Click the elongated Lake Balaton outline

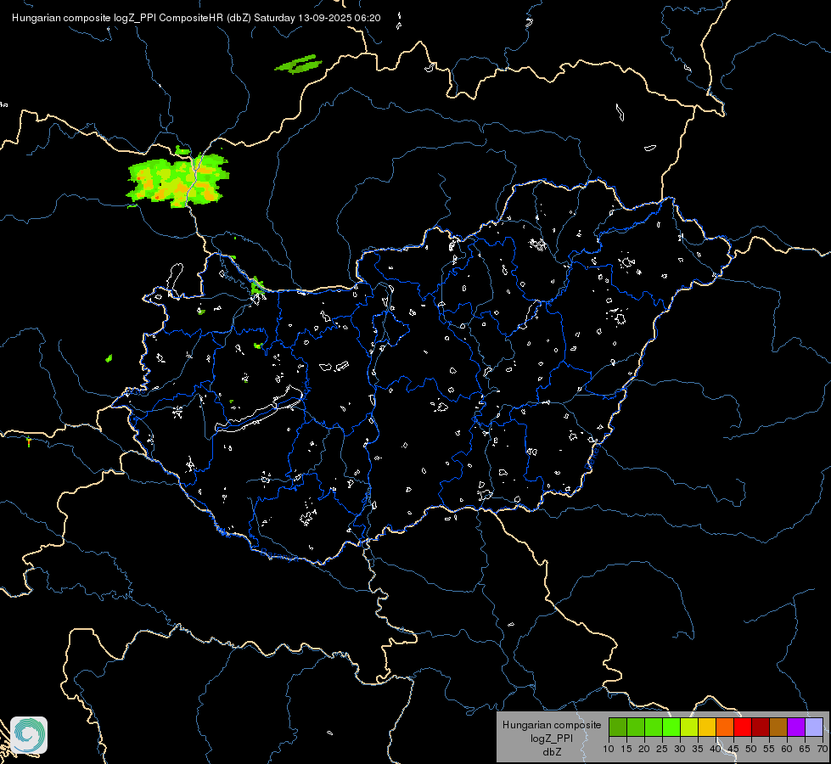click(260, 409)
